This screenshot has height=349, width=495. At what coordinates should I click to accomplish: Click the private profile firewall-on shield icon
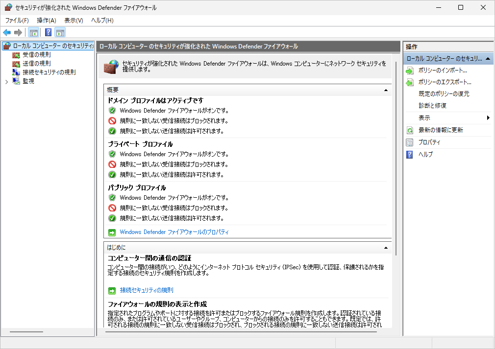pyautogui.click(x=112, y=154)
